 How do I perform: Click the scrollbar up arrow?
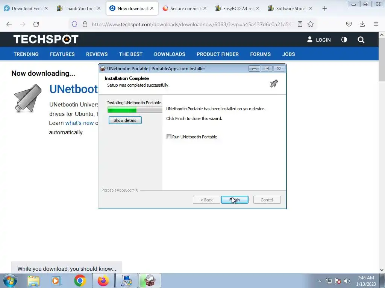tap(382, 35)
